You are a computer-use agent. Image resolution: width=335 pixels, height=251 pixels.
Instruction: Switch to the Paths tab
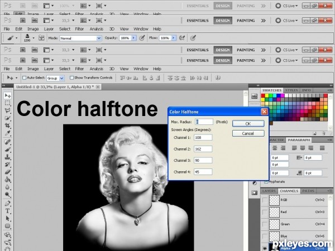[308, 191]
